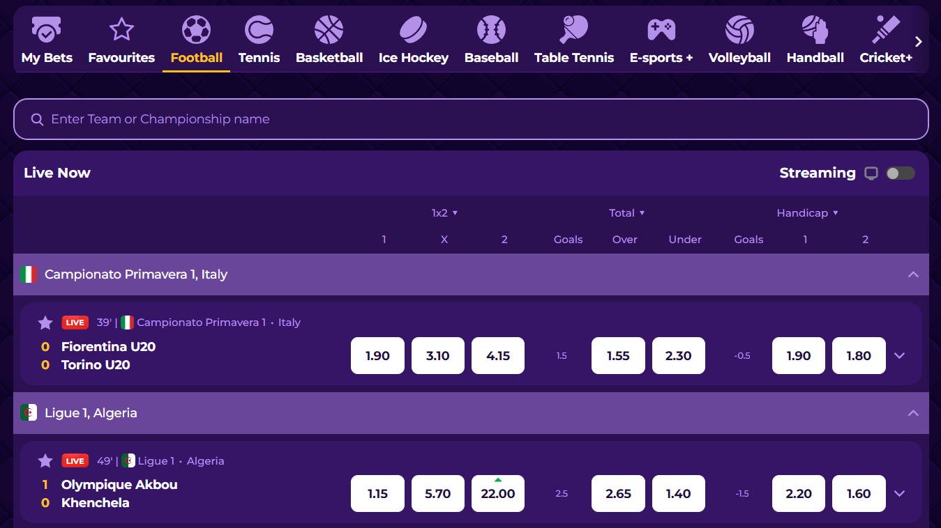Viewport: 941px width, 528px height.
Task: Select Olympique Akbou handicap odds 2.20
Action: [x=799, y=494]
